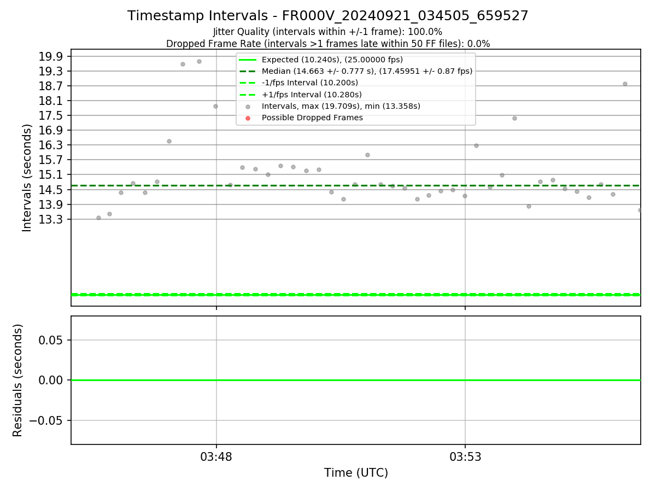The image size is (656, 492).
Task: Click the y-axis tick label "18.7"
Action: pyautogui.click(x=51, y=86)
